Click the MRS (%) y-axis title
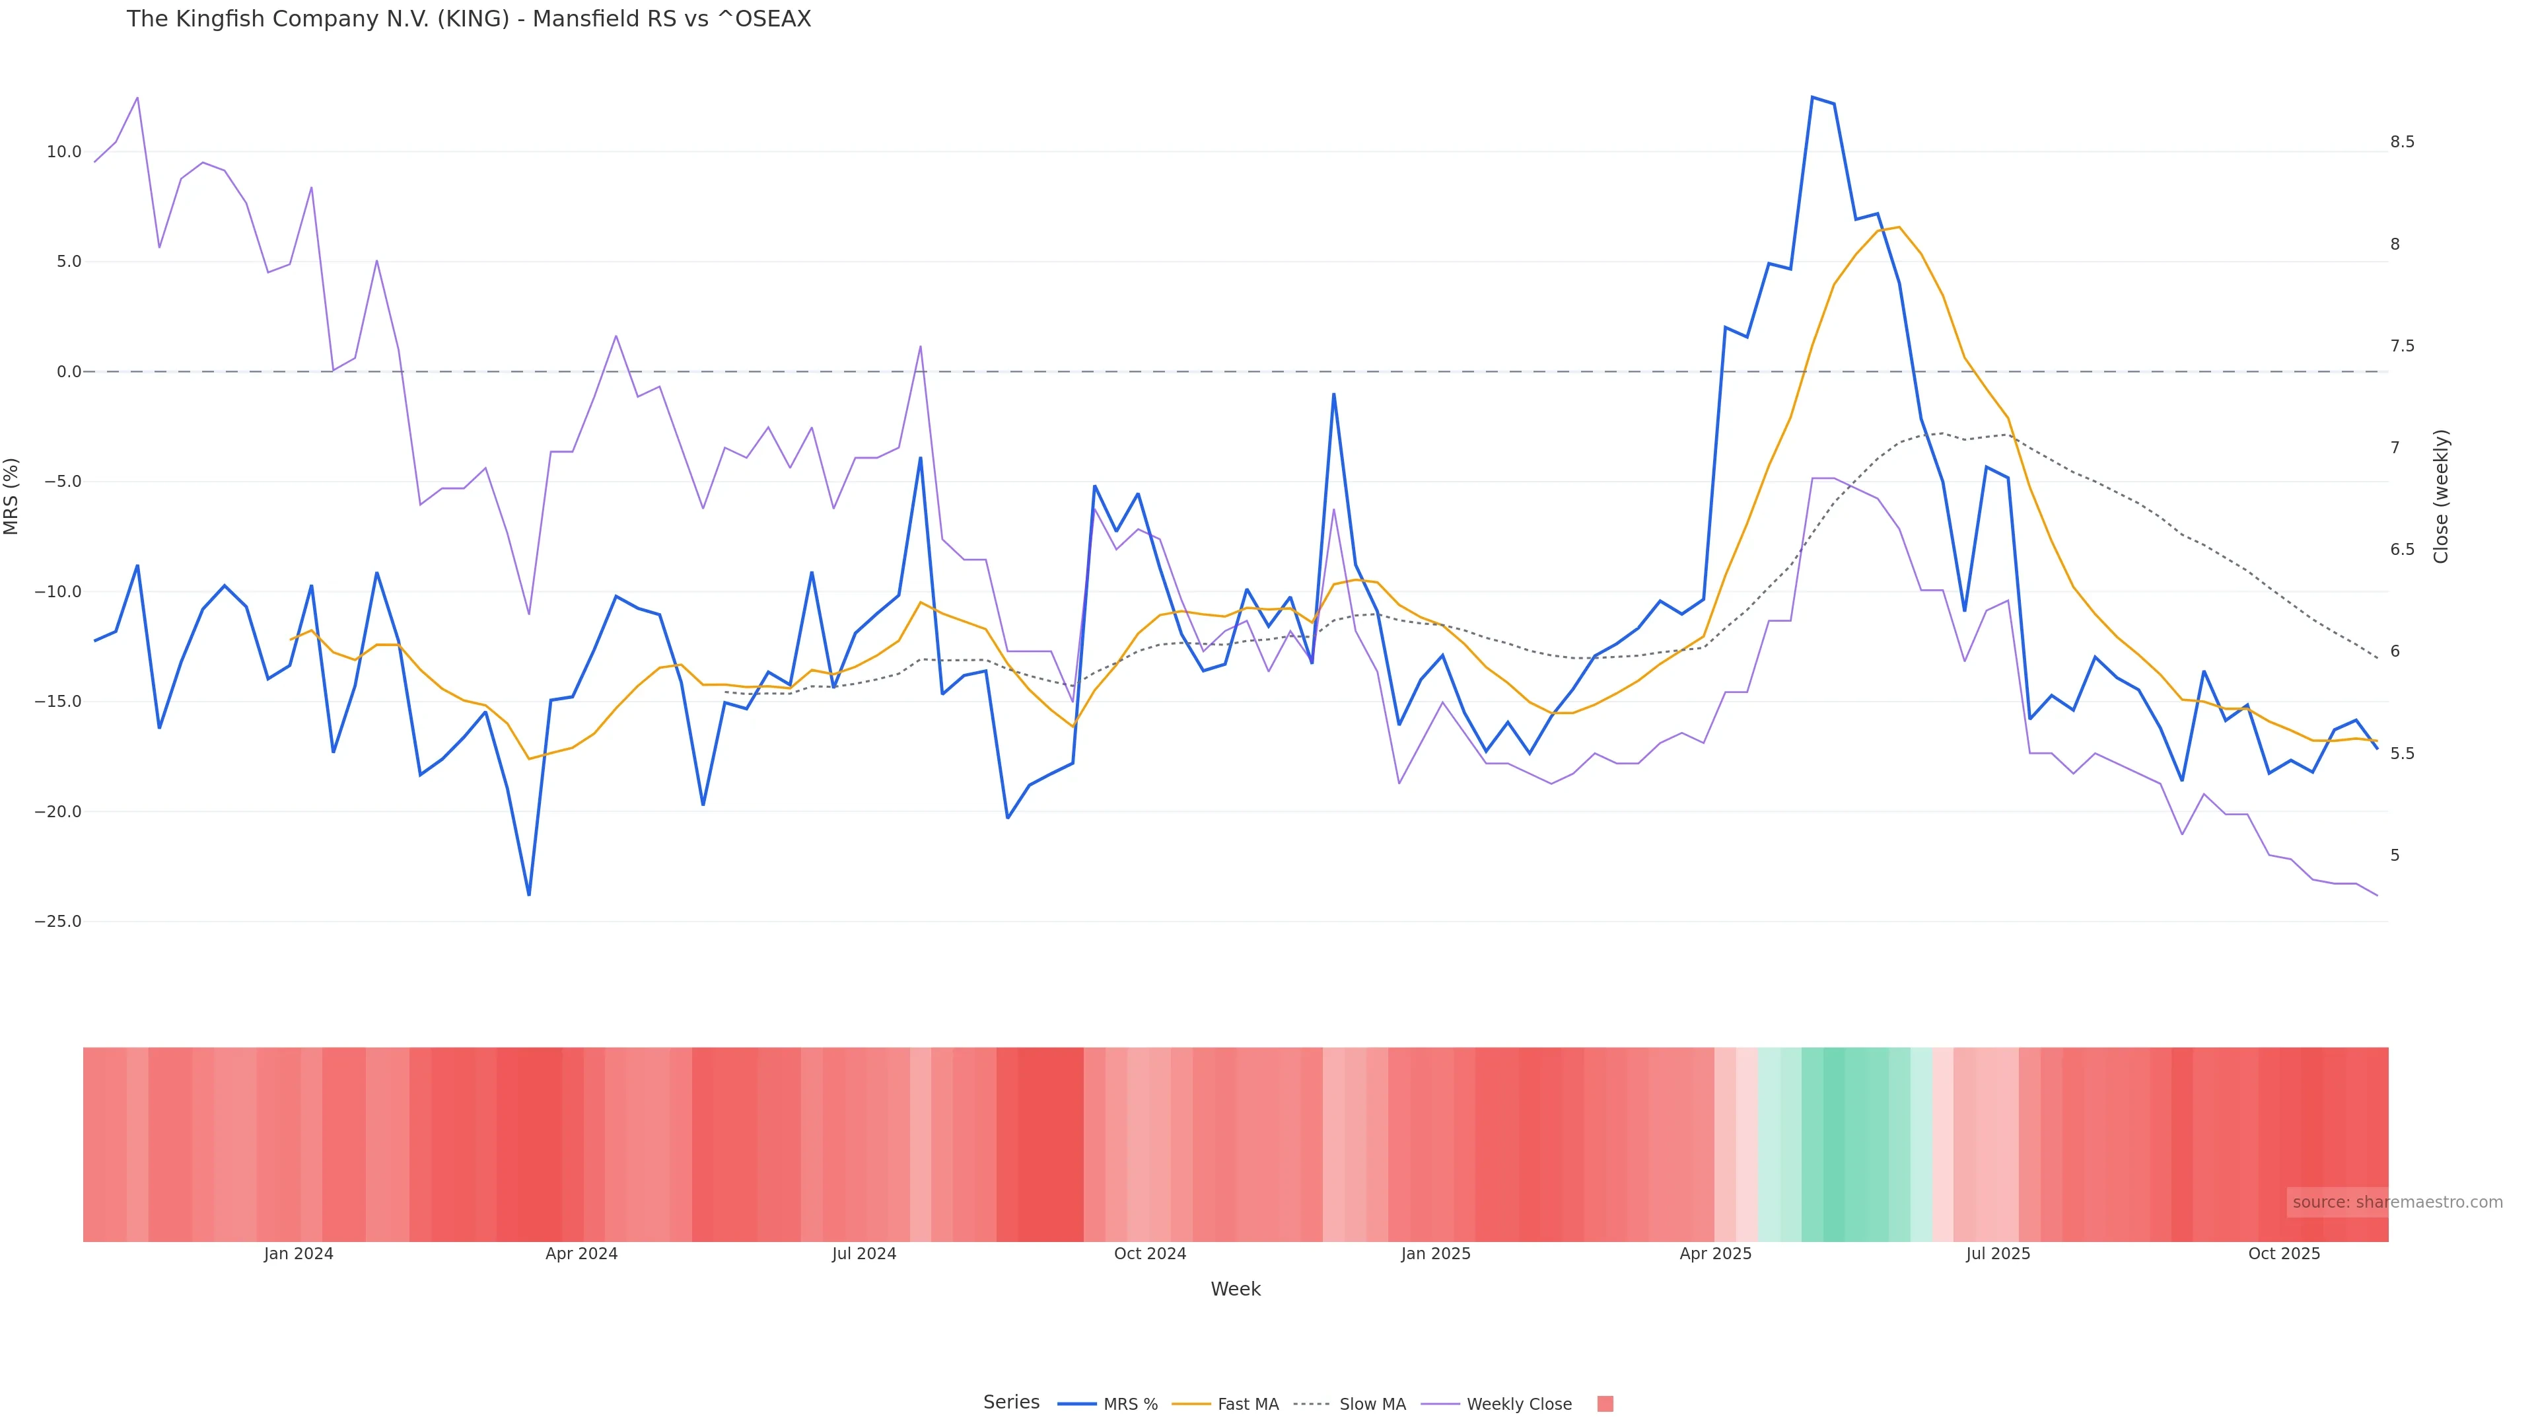 (x=12, y=496)
